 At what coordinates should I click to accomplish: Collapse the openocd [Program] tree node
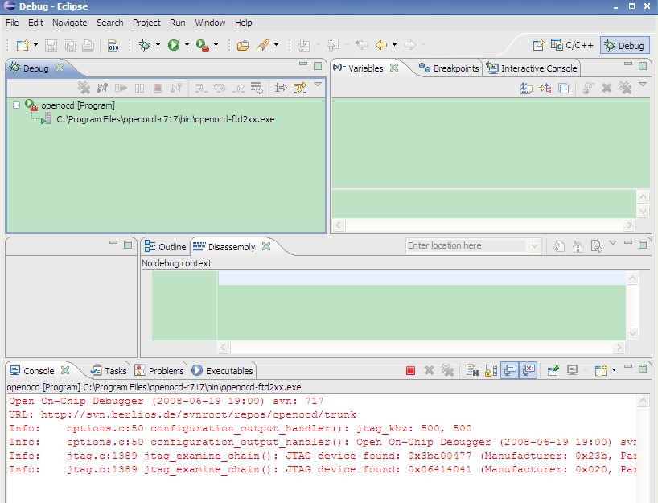[x=16, y=105]
